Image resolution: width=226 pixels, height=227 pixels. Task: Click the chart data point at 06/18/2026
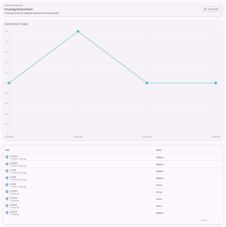(x=216, y=83)
